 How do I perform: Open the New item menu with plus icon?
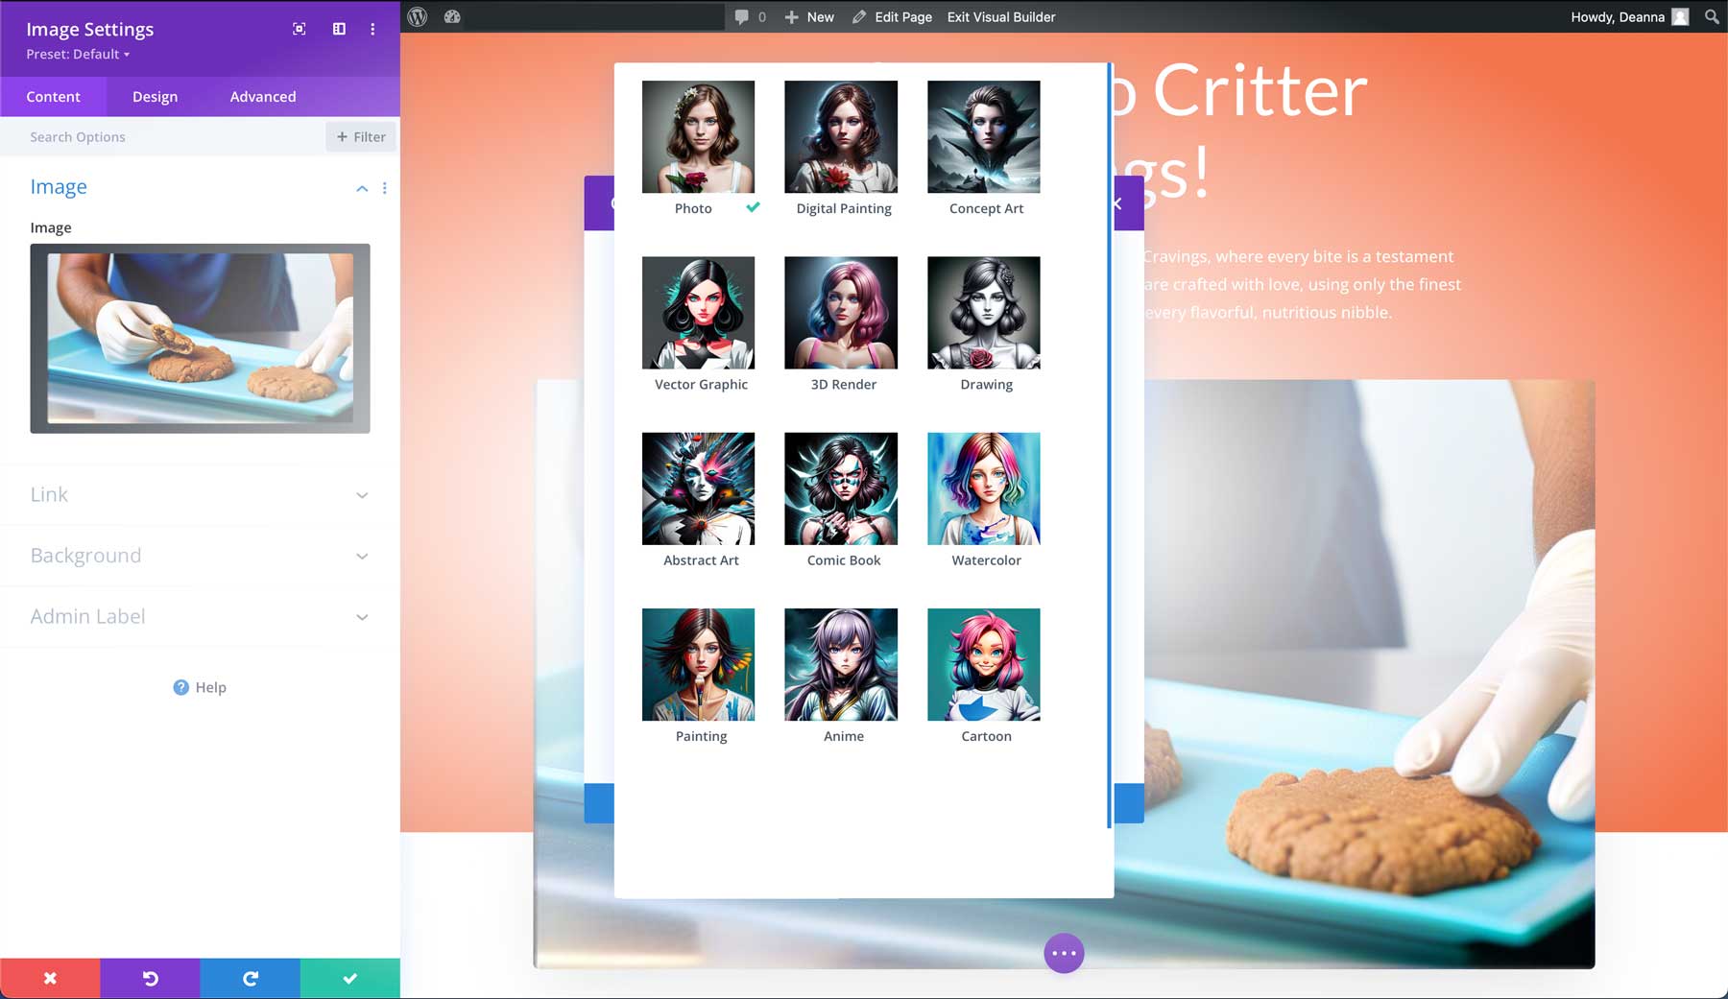click(808, 16)
